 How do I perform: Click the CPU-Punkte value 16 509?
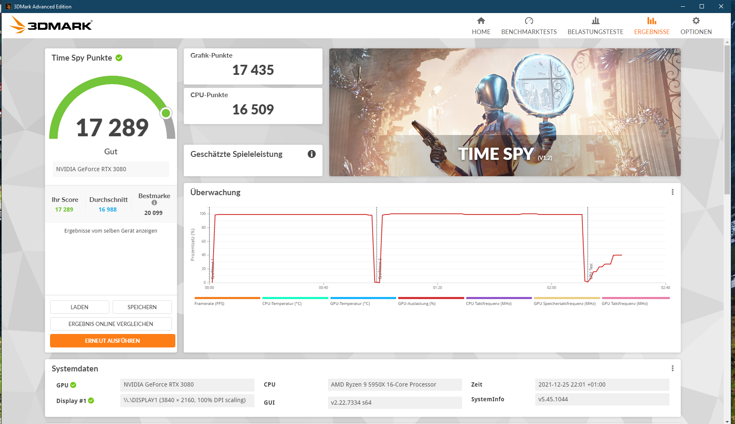(253, 109)
